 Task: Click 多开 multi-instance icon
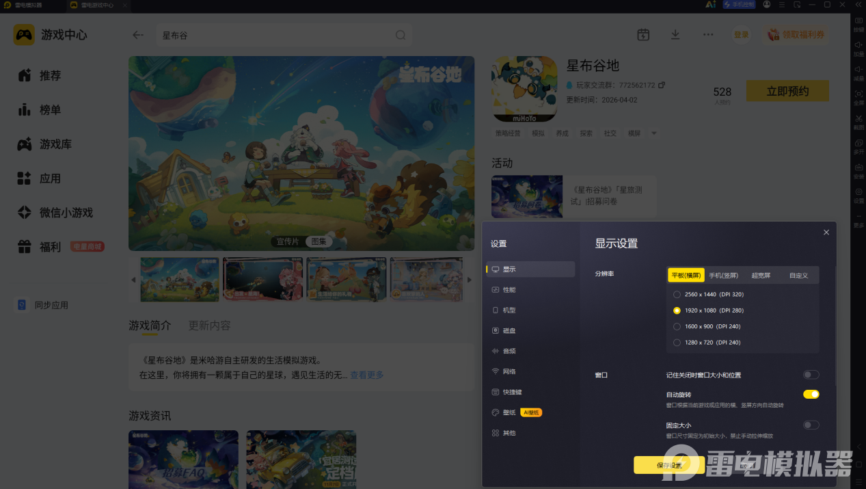[858, 146]
